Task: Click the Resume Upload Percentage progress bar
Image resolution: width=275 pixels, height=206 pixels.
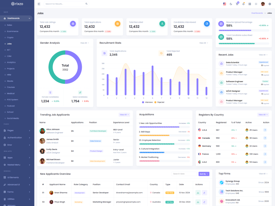Action: 236,30
